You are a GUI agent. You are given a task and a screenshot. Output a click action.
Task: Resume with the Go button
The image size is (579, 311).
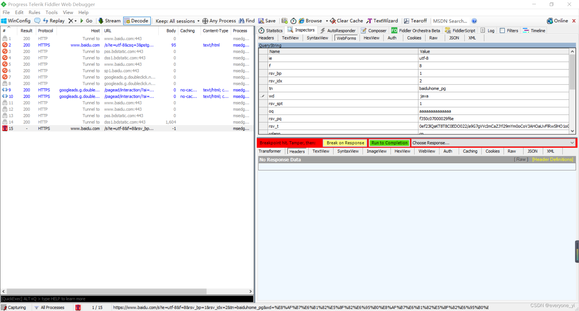pyautogui.click(x=86, y=21)
